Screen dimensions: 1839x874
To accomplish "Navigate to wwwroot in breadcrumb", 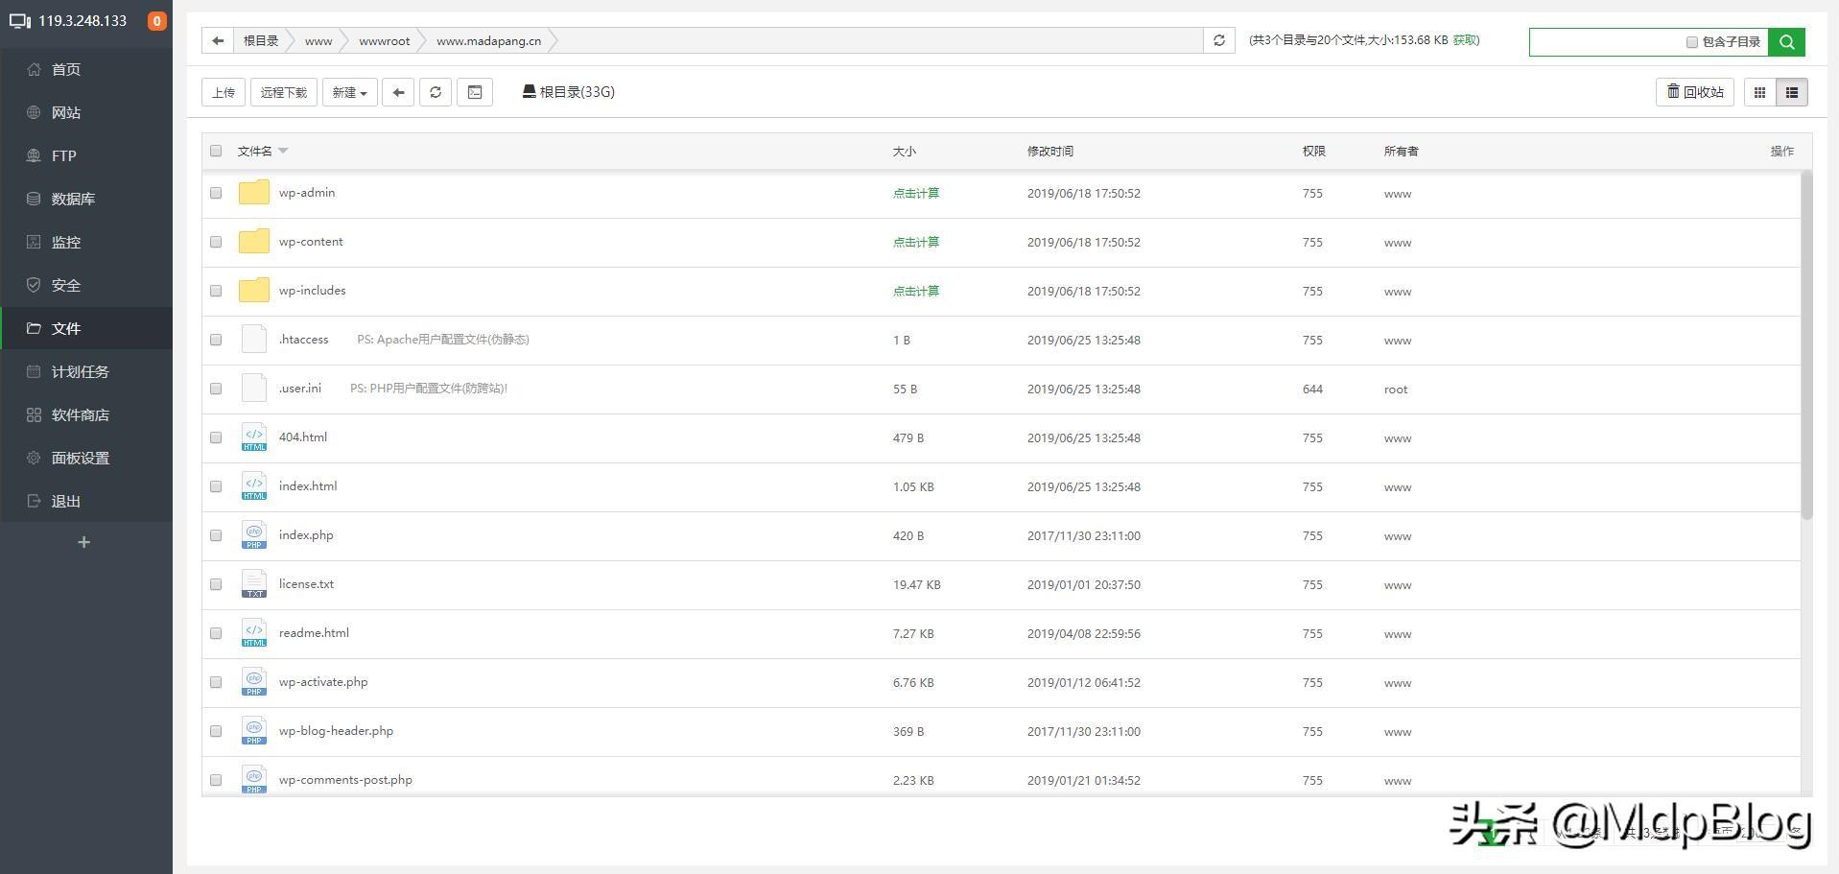I will [x=385, y=40].
